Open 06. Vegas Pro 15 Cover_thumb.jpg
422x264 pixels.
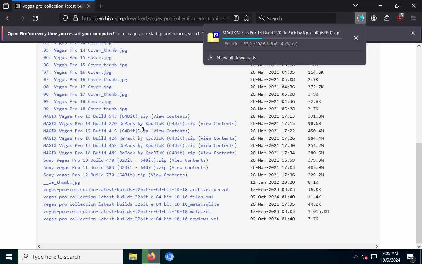point(85,65)
